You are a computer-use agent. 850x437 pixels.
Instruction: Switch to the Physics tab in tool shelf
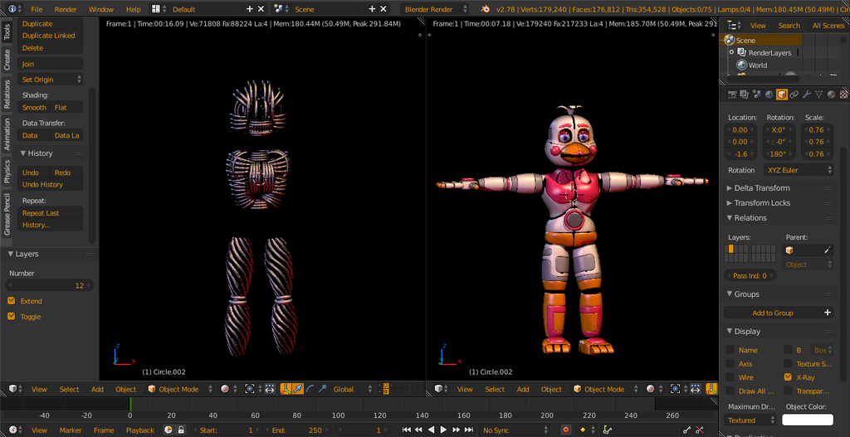tap(7, 171)
